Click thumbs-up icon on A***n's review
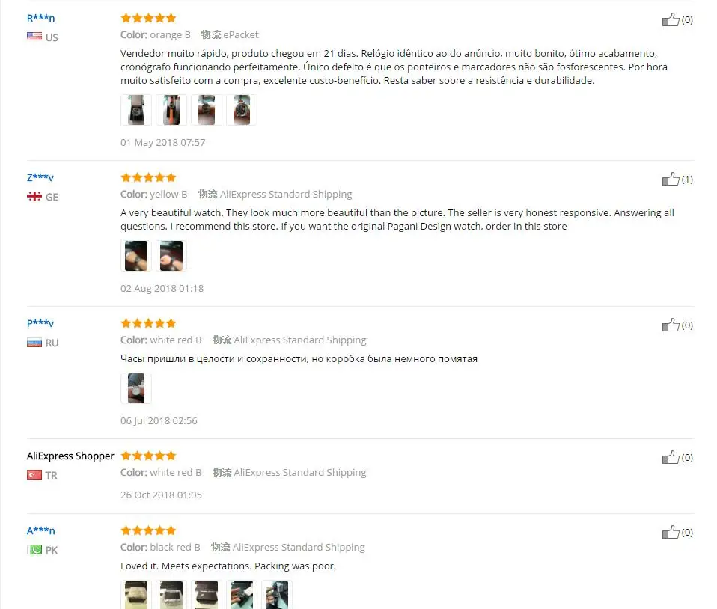717x609 pixels. (x=671, y=532)
